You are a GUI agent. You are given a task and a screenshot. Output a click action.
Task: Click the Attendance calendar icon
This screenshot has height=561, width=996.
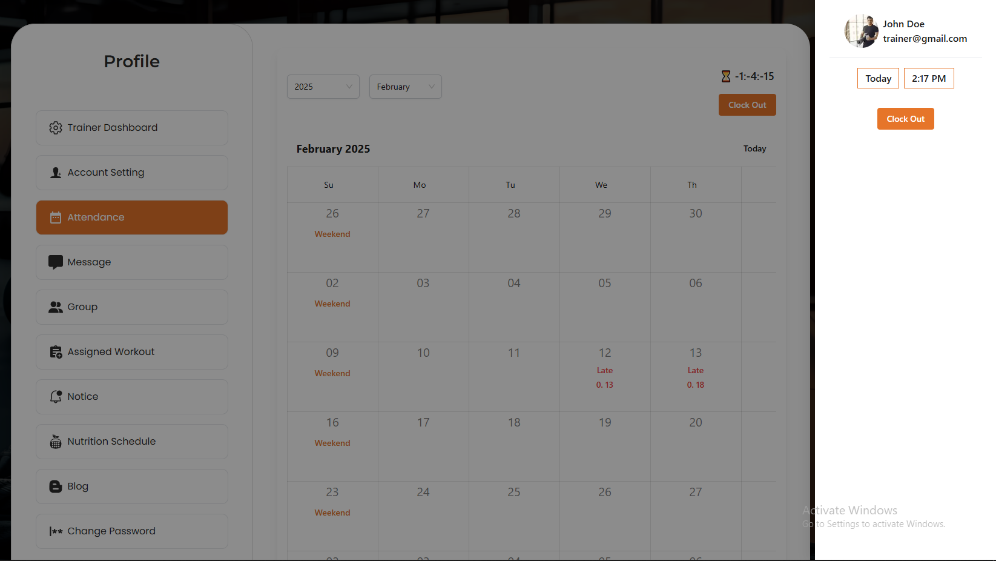click(x=56, y=217)
